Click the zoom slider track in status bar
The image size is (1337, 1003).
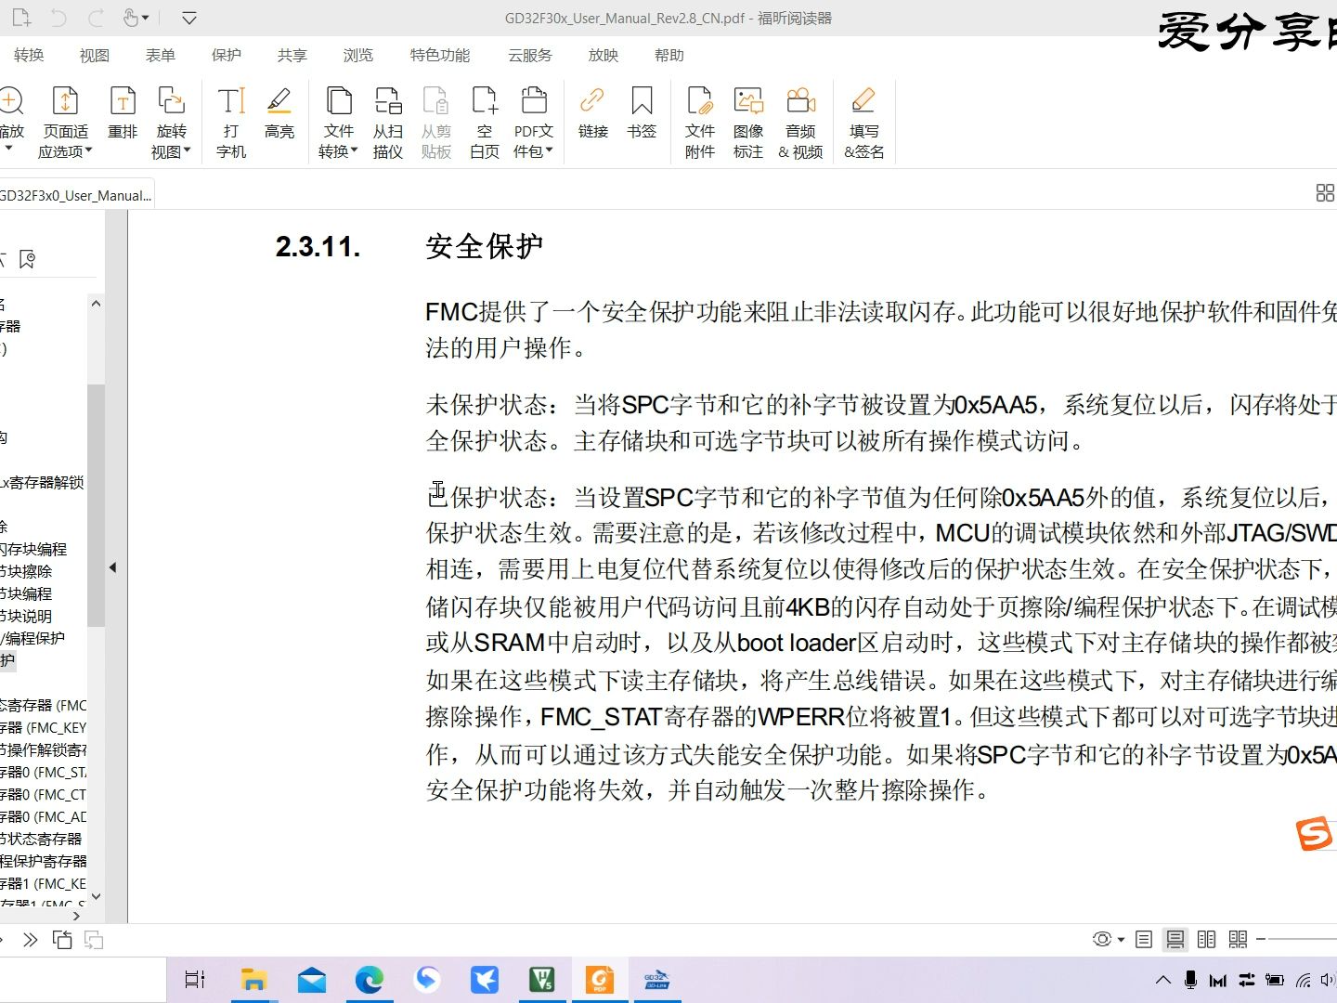pyautogui.click(x=1303, y=939)
